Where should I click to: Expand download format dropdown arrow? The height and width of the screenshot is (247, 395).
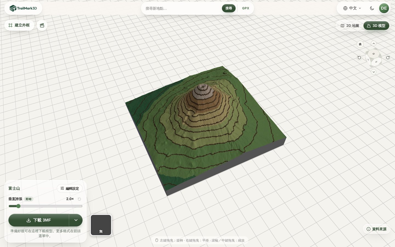[x=76, y=220]
